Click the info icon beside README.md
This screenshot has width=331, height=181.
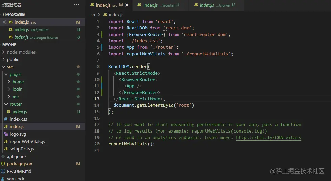click(x=3, y=171)
